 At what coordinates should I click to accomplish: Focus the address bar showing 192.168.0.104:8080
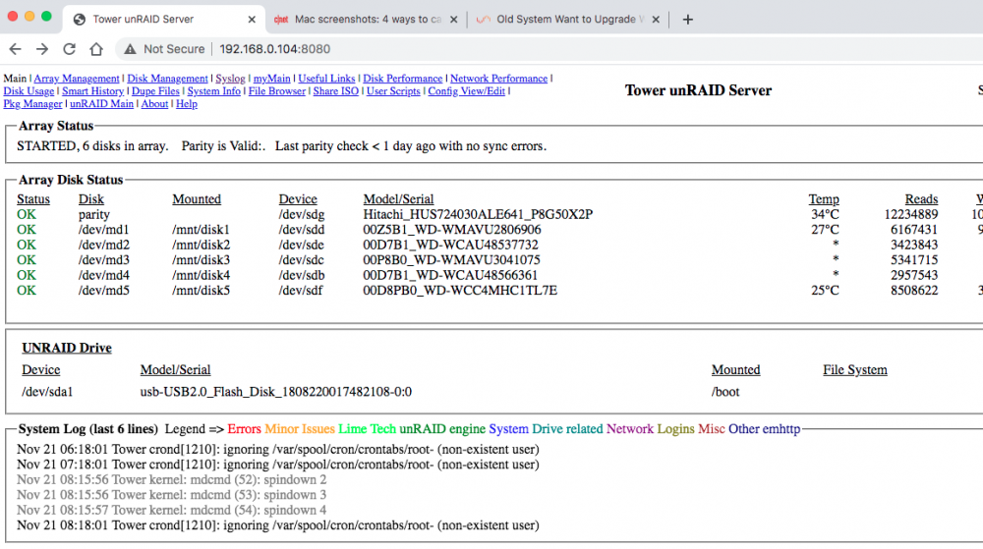point(274,49)
